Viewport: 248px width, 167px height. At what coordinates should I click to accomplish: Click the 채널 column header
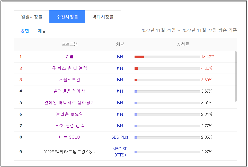click(120, 44)
